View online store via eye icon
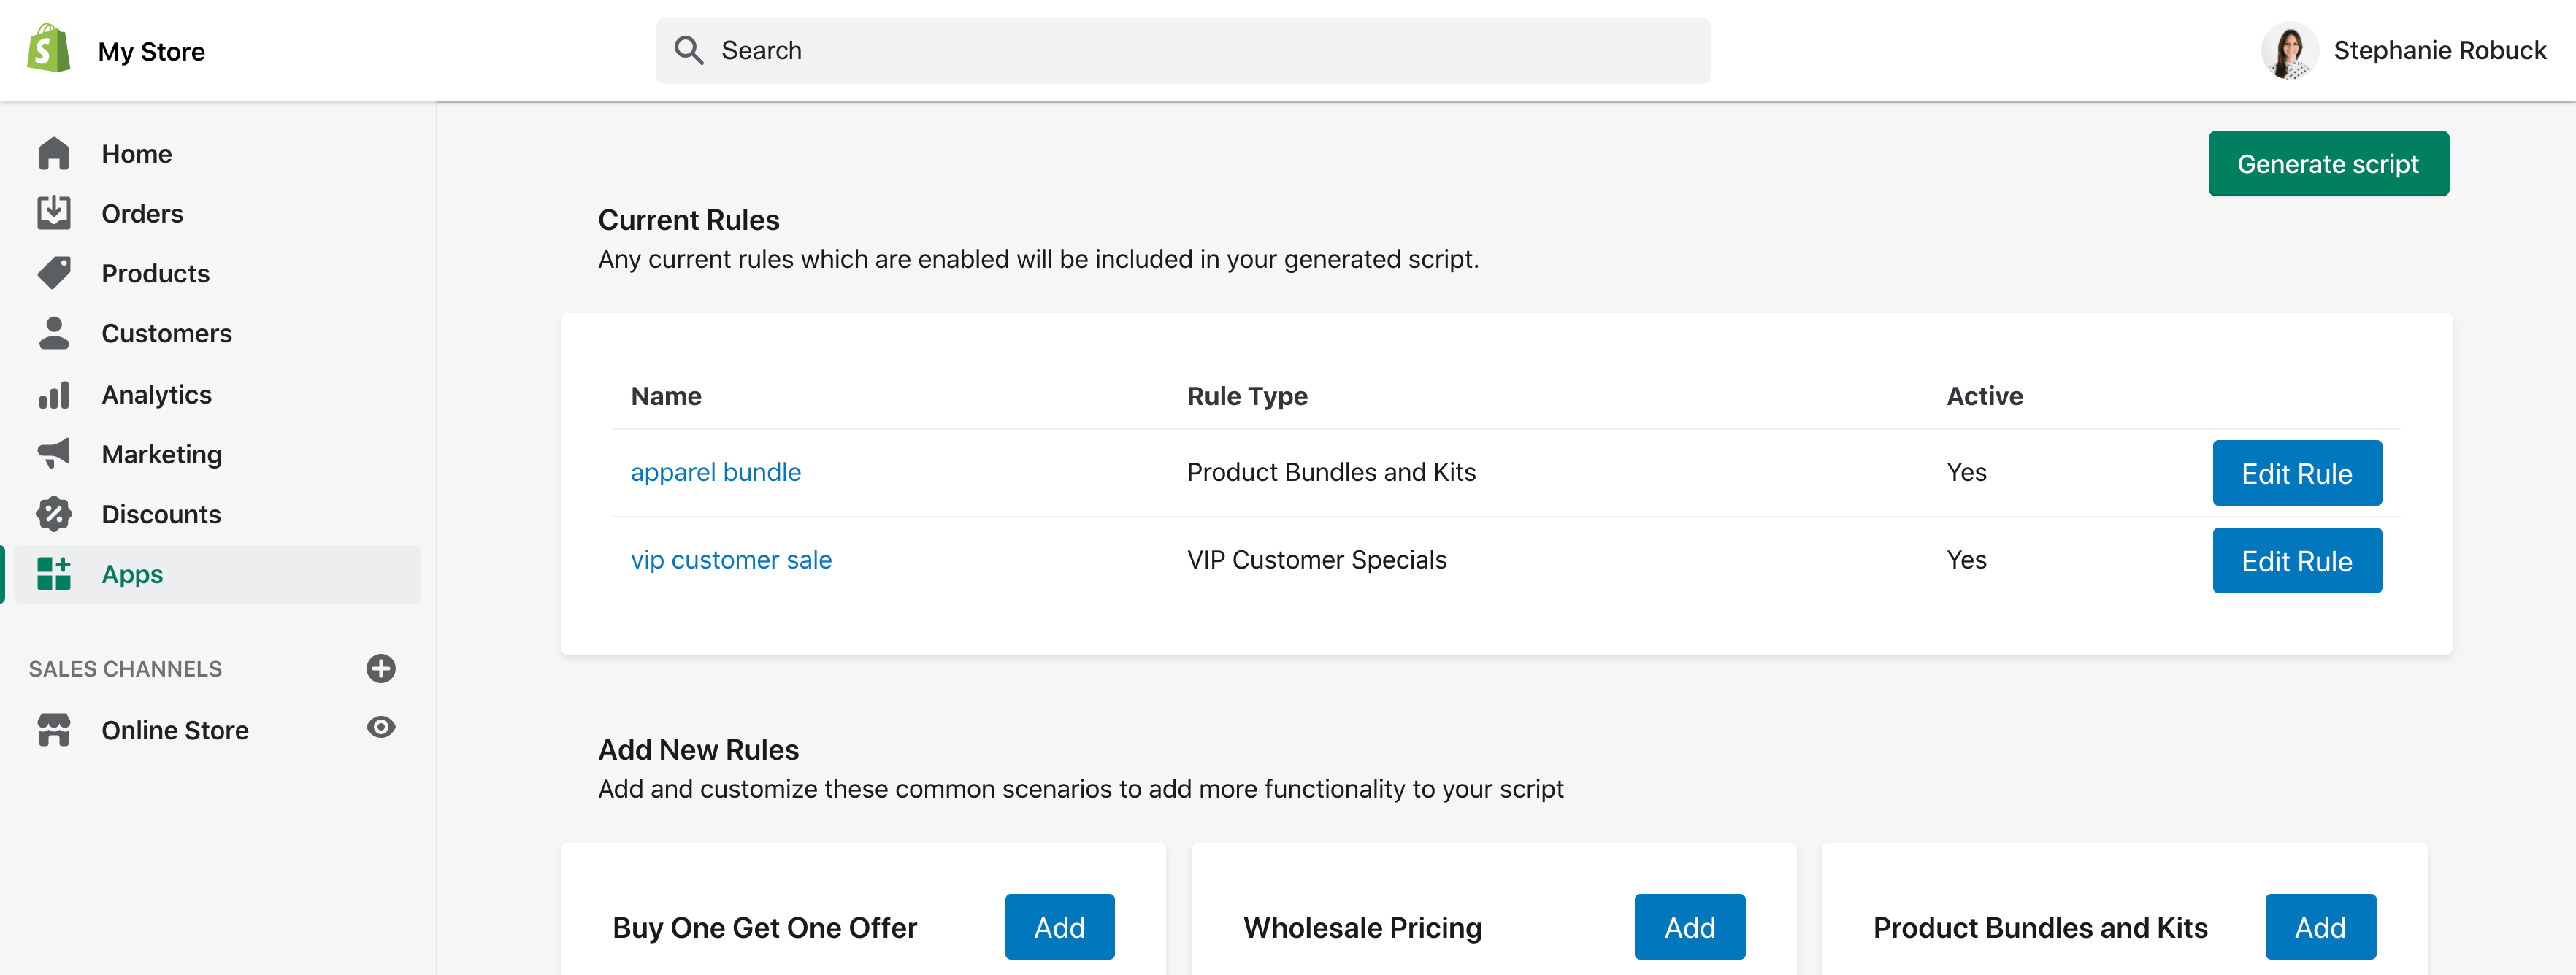2576x975 pixels. [380, 727]
